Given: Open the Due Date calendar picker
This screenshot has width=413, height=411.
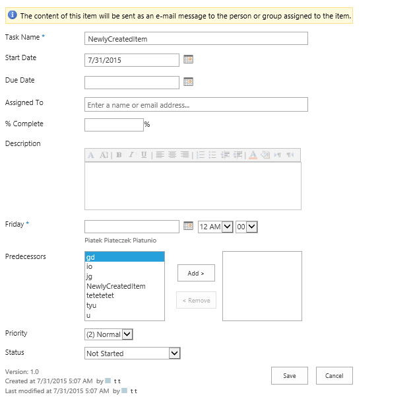Looking at the screenshot, I should (x=188, y=82).
